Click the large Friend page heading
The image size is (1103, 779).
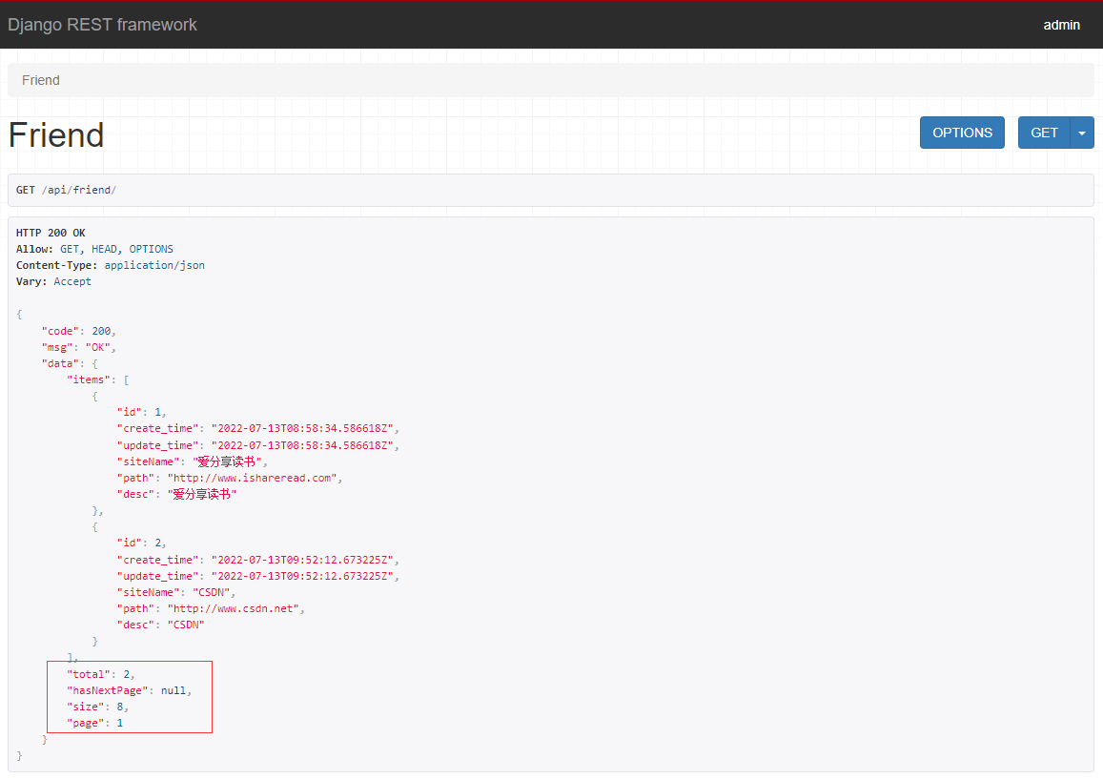(x=56, y=135)
